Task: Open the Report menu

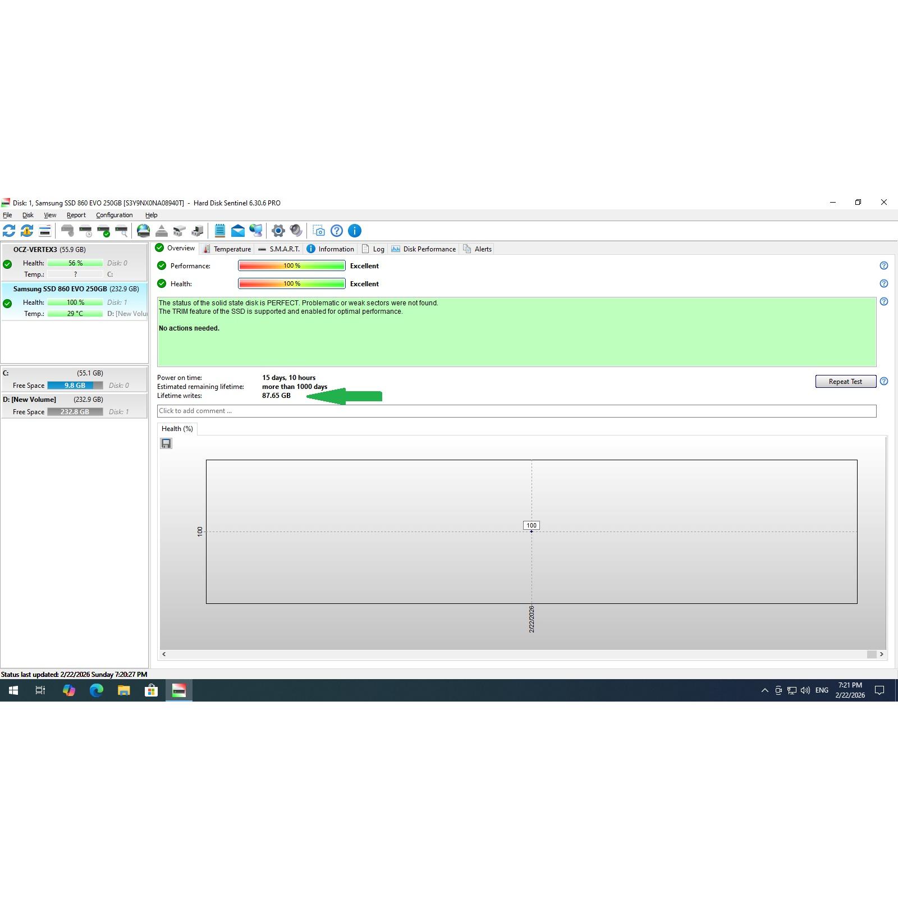Action: pyautogui.click(x=76, y=215)
